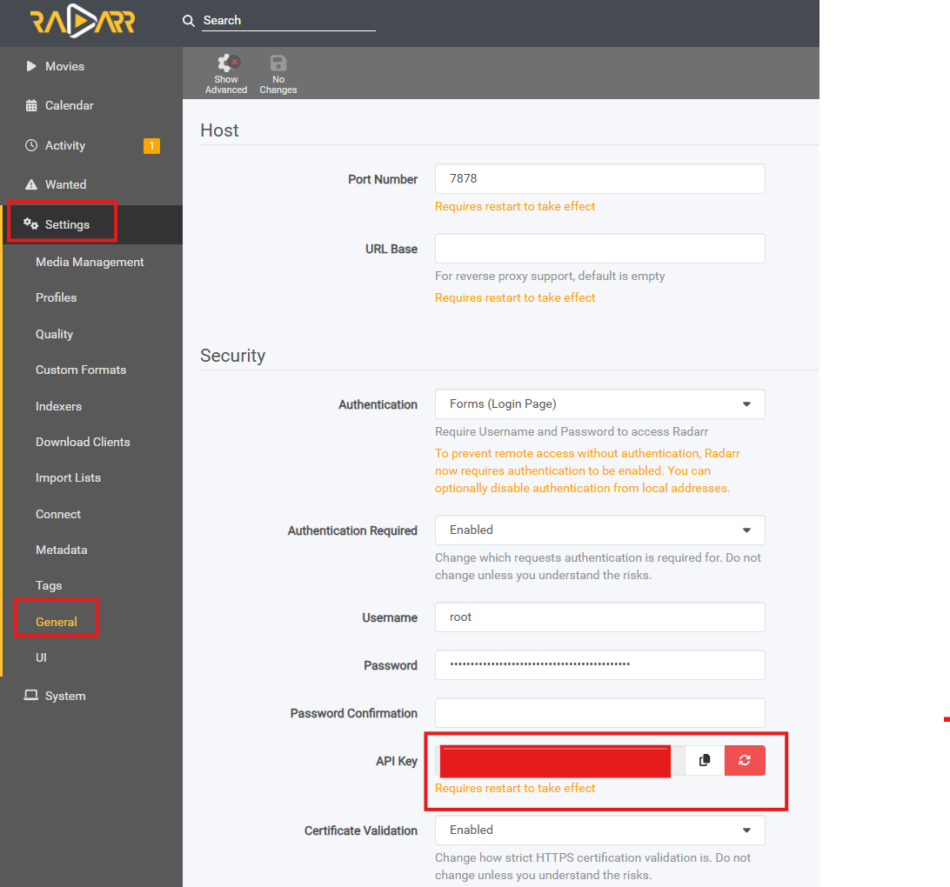Image resolution: width=950 pixels, height=887 pixels.
Task: Go to the Wanted section
Action: coord(65,184)
